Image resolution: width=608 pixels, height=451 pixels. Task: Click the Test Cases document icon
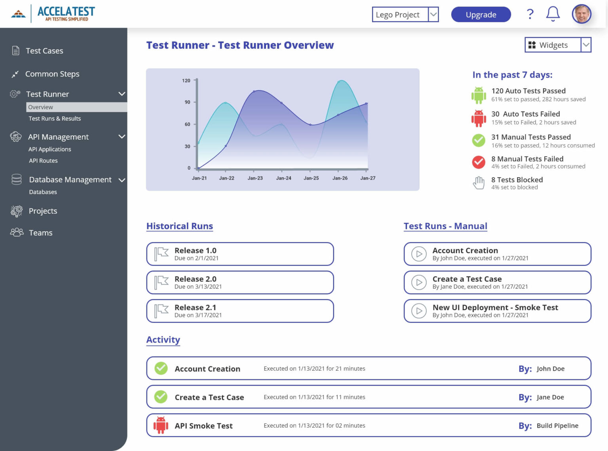point(16,51)
